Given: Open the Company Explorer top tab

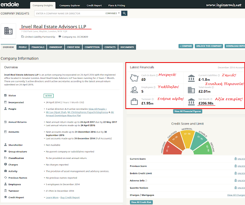Looking at the screenshot, I should (x=70, y=5).
